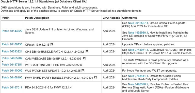Click bug icon next to OPatch 13.9.4.2.15
The image size is (195, 93).
(52, 44)
